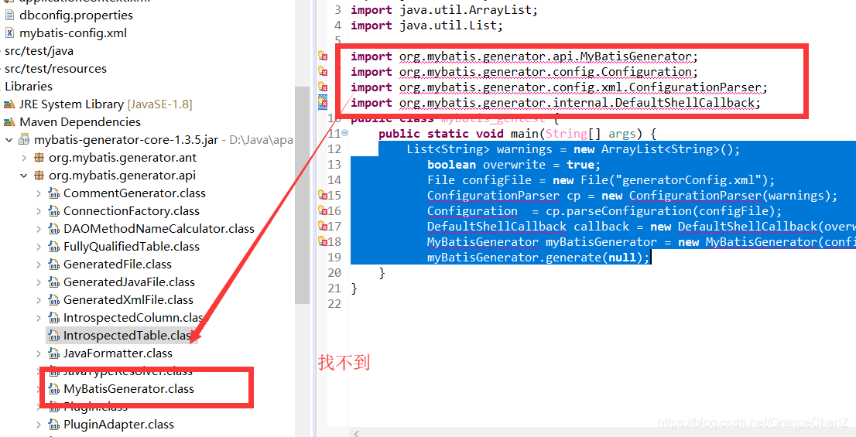Select MyBatisGenerator.class in the tree
The height and width of the screenshot is (437, 856).
click(128, 389)
